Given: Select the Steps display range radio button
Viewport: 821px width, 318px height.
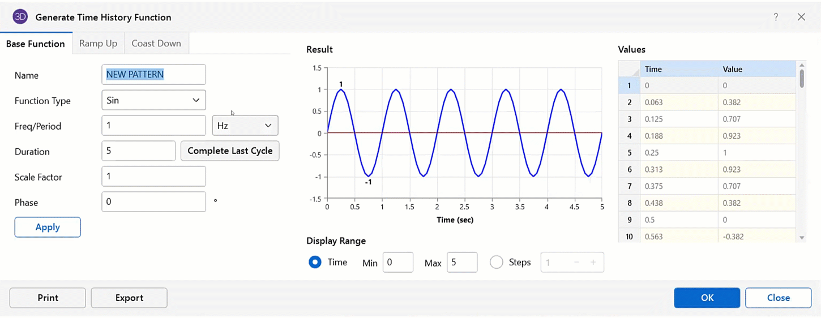Looking at the screenshot, I should 496,263.
